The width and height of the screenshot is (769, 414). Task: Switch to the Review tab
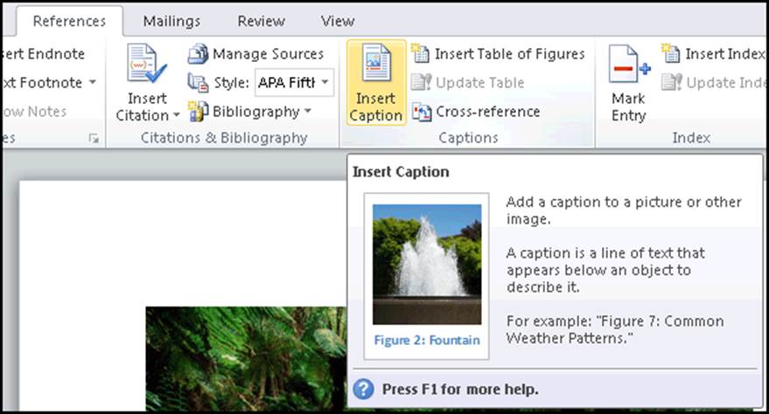coord(259,21)
